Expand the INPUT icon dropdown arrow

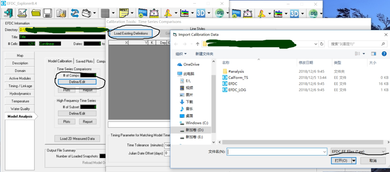[x=132, y=13]
